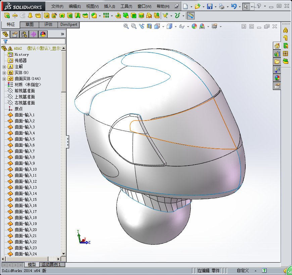Image resolution: width=292 pixels, height=275 pixels.
Task: Toggle the menu bar pushpin
Action: click(x=176, y=6)
